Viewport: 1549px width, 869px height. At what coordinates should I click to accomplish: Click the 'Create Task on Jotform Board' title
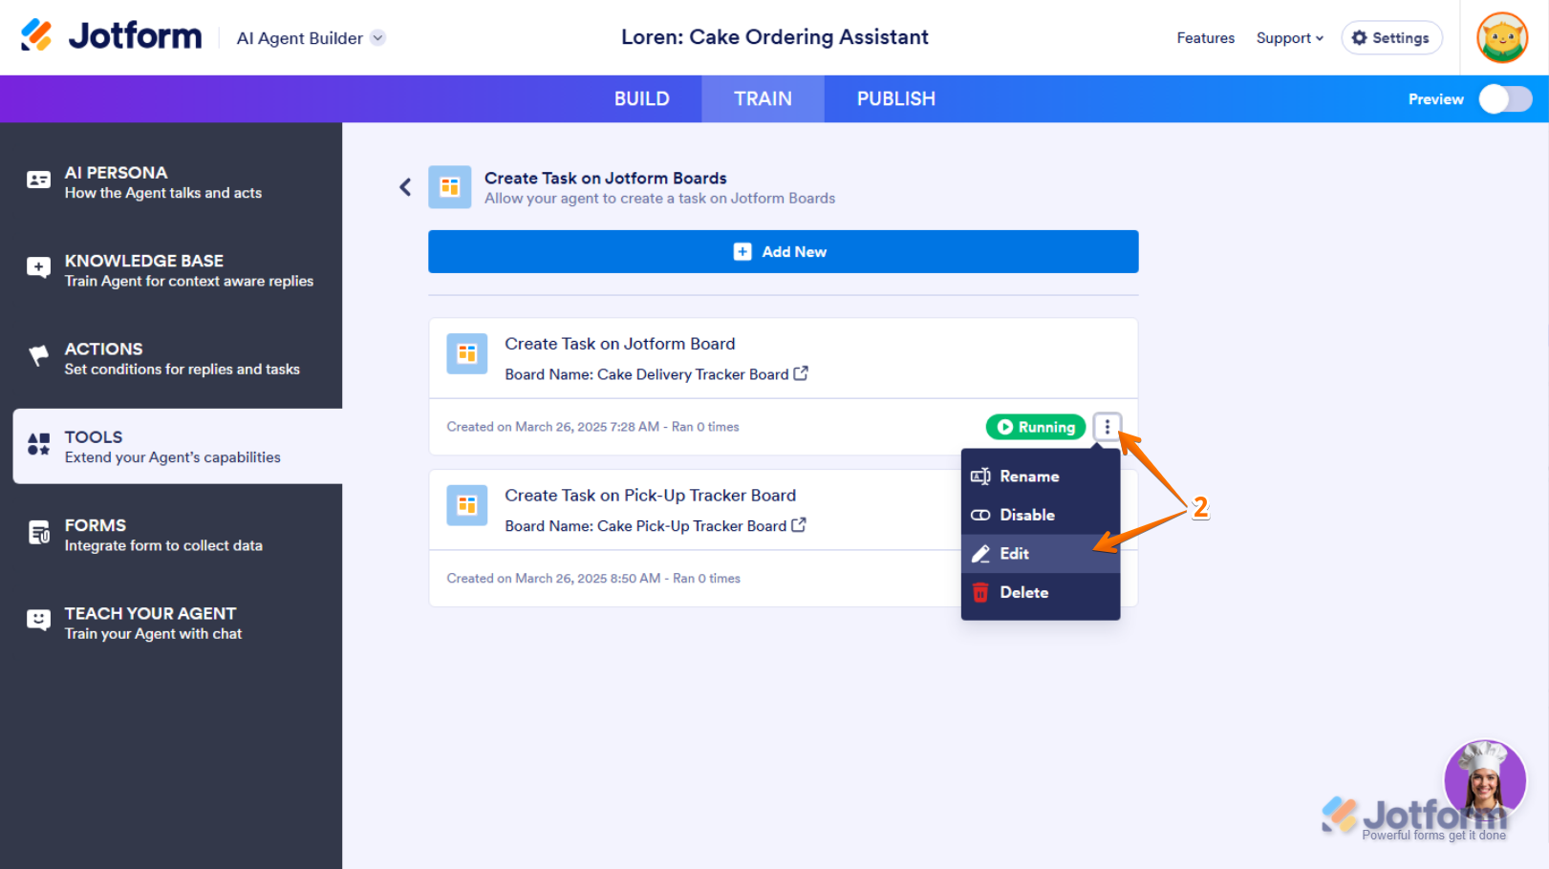tap(620, 344)
